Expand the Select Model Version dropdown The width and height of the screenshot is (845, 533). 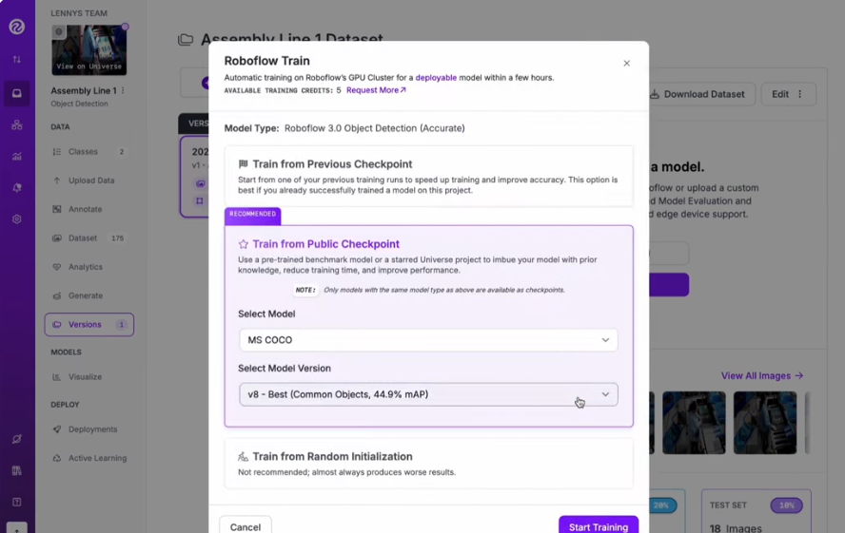pyautogui.click(x=428, y=394)
